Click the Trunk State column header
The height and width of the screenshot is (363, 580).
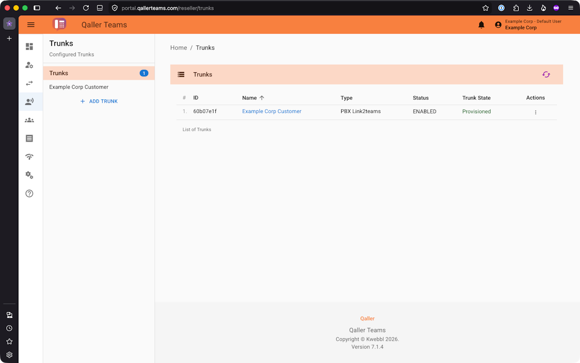click(476, 98)
